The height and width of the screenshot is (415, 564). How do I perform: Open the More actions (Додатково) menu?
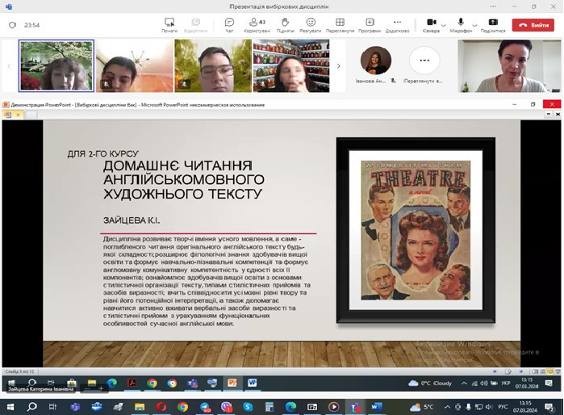tap(397, 23)
